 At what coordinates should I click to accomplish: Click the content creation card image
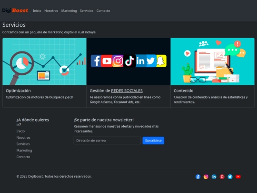pyautogui.click(x=212, y=61)
